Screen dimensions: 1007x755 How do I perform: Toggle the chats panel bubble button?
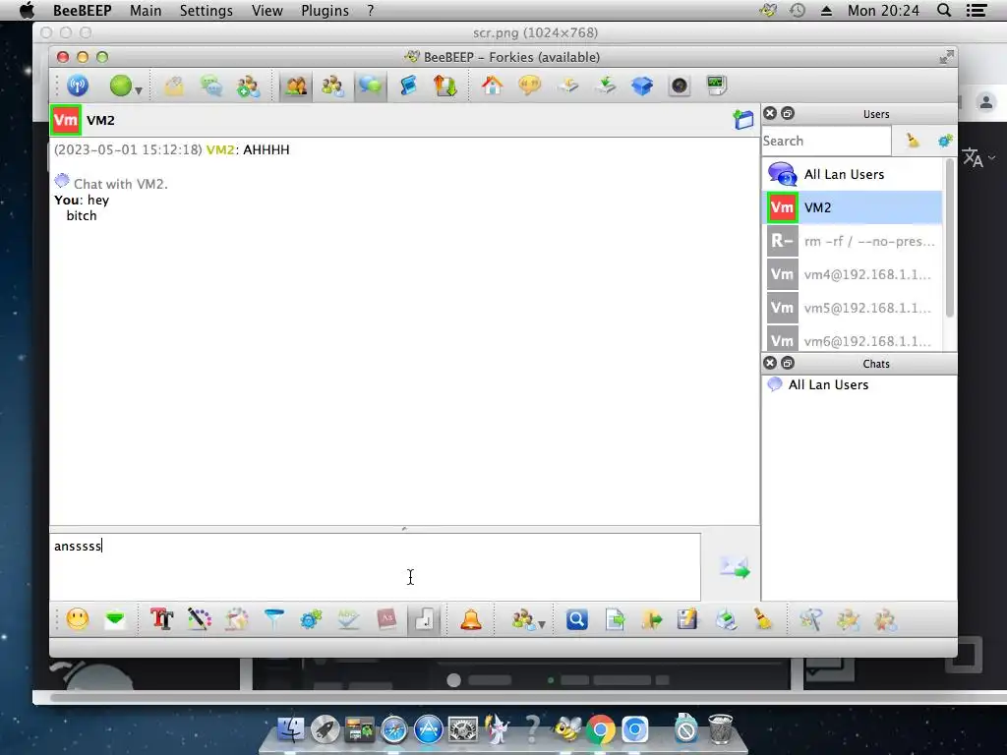(370, 87)
